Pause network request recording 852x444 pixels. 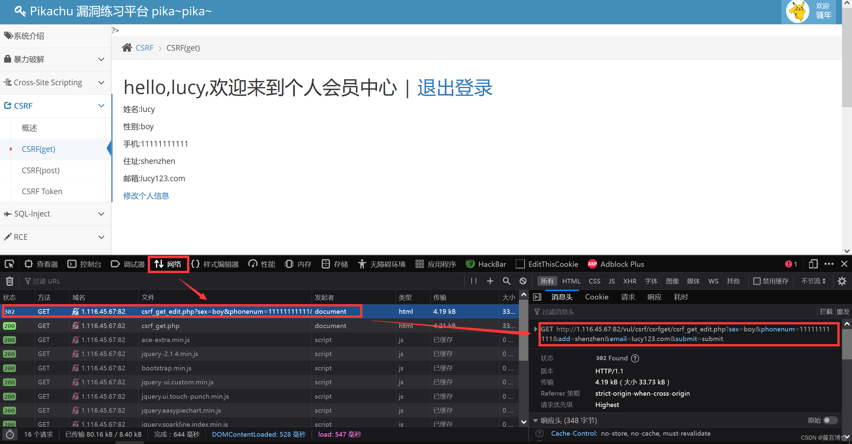473,281
